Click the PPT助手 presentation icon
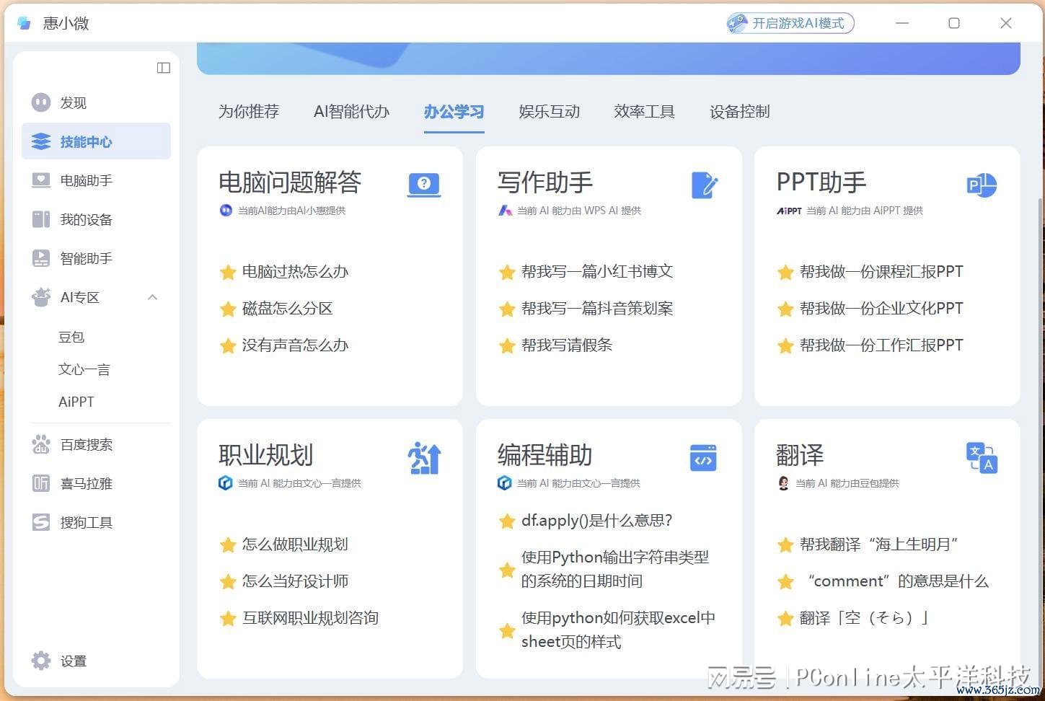1045x701 pixels. pos(982,185)
